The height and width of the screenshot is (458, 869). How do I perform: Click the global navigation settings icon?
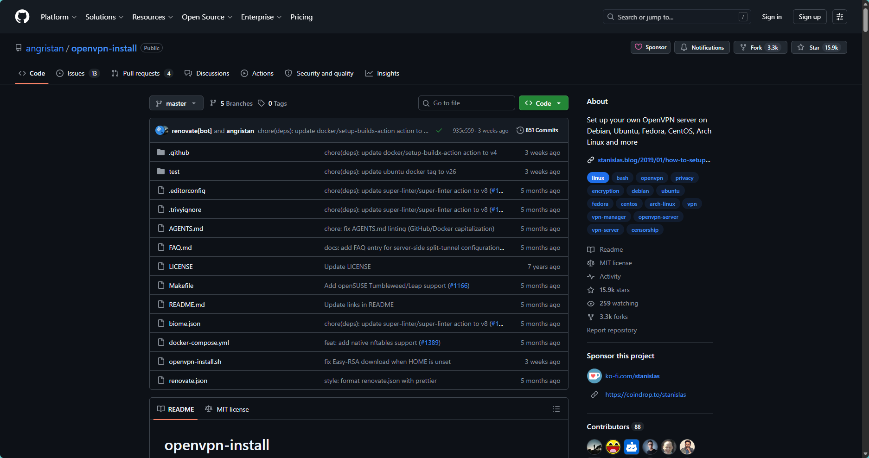pyautogui.click(x=840, y=17)
